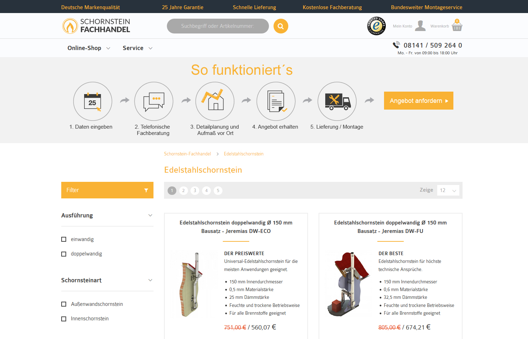Click the Trusted Shops badge
This screenshot has width=528, height=339.
376,26
